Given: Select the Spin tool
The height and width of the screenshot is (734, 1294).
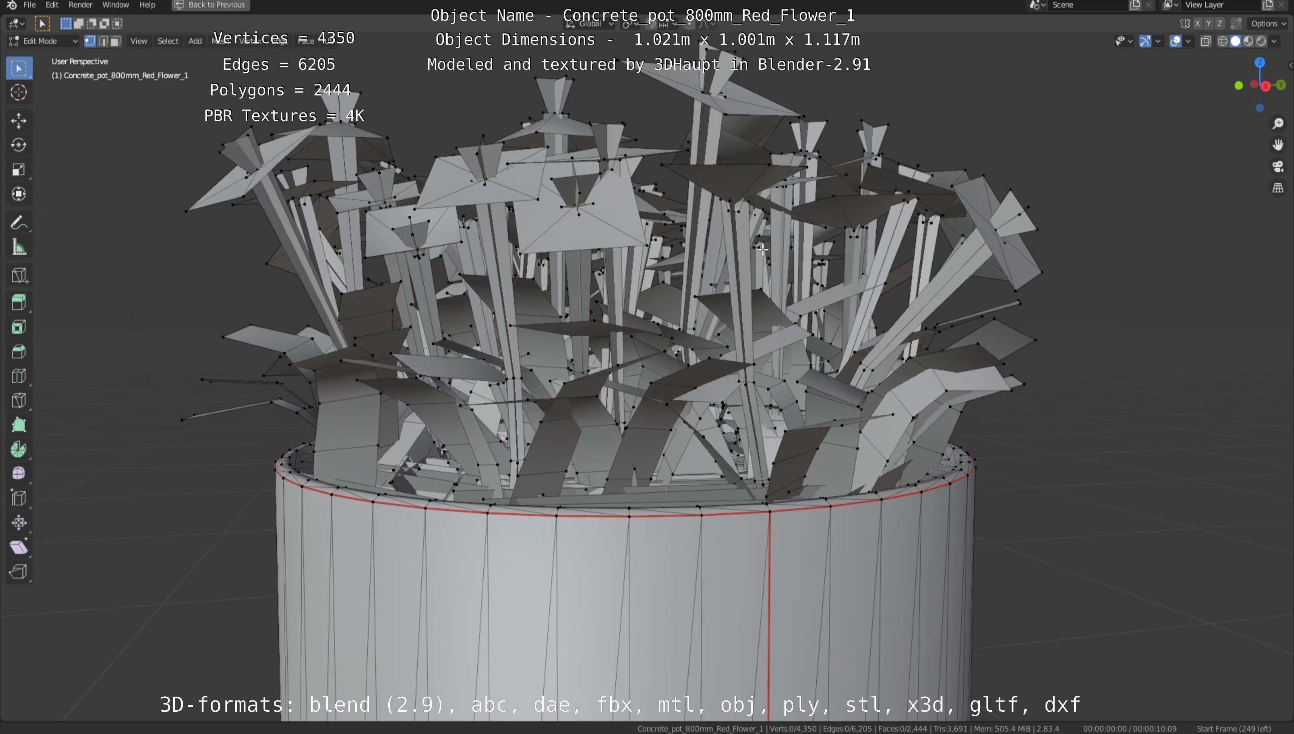Looking at the screenshot, I should pyautogui.click(x=19, y=449).
